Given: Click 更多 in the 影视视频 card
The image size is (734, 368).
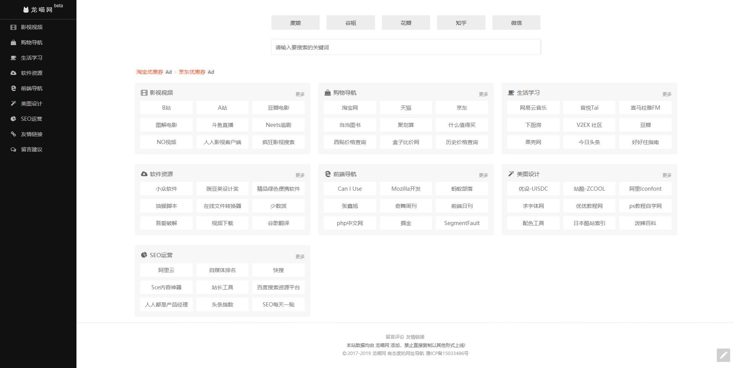Looking at the screenshot, I should [x=300, y=94].
